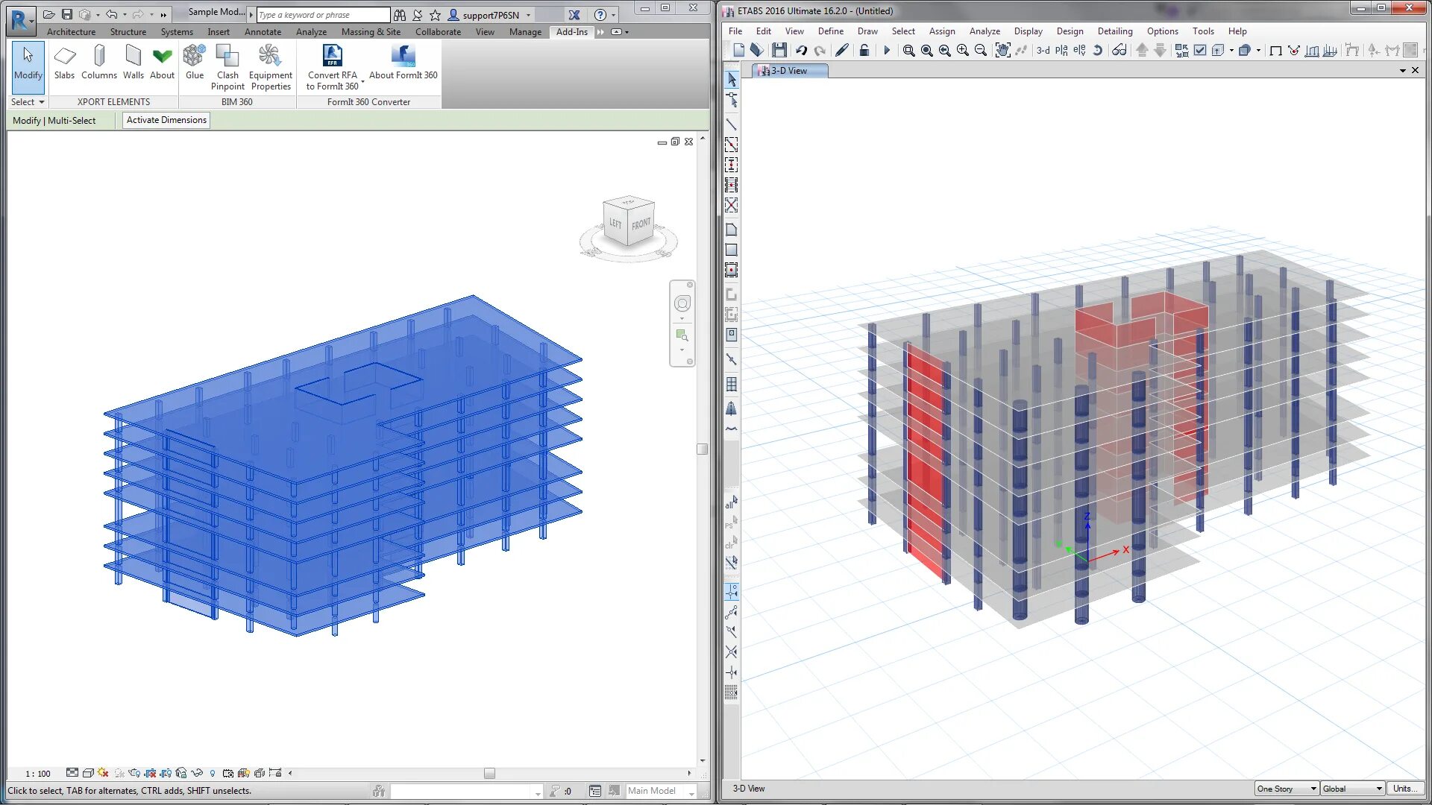1432x805 pixels.
Task: Toggle ETABS set display options checkbox icon
Action: pyautogui.click(x=1200, y=51)
